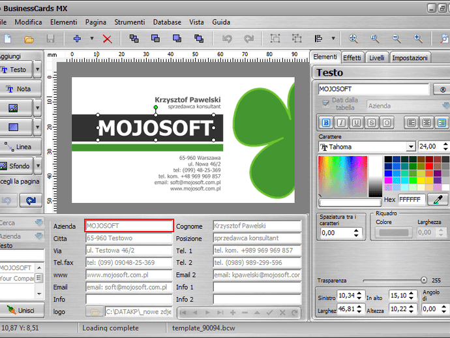Click Linea add button

(20, 146)
